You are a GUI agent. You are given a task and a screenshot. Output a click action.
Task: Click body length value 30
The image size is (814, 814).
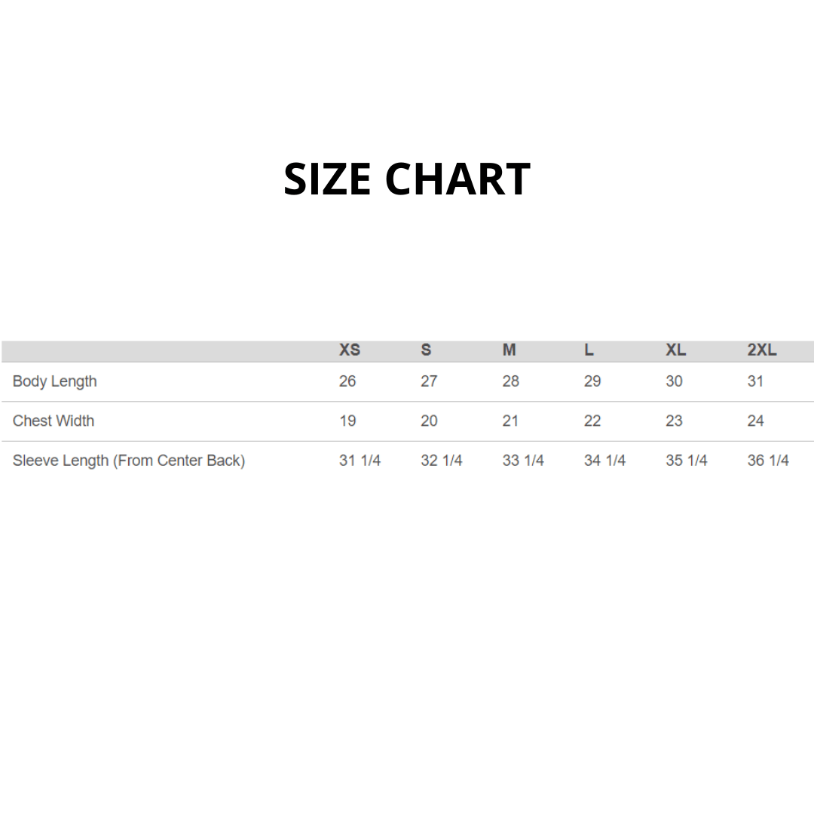point(674,381)
